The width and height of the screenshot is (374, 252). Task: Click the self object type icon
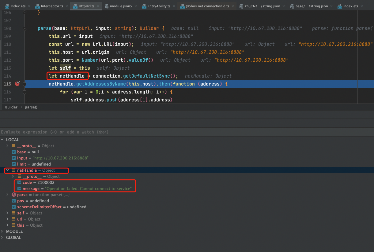click(13, 213)
